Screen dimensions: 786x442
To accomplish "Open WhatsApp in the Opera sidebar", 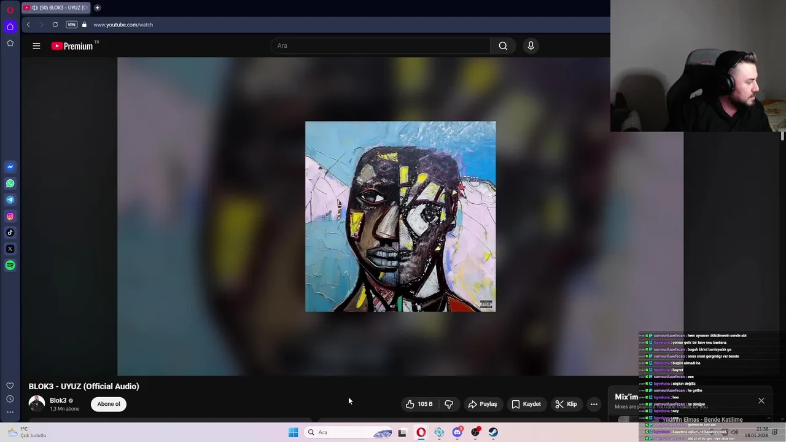I will (10, 184).
